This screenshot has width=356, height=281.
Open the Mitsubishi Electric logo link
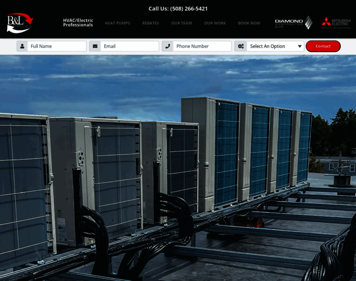point(336,22)
